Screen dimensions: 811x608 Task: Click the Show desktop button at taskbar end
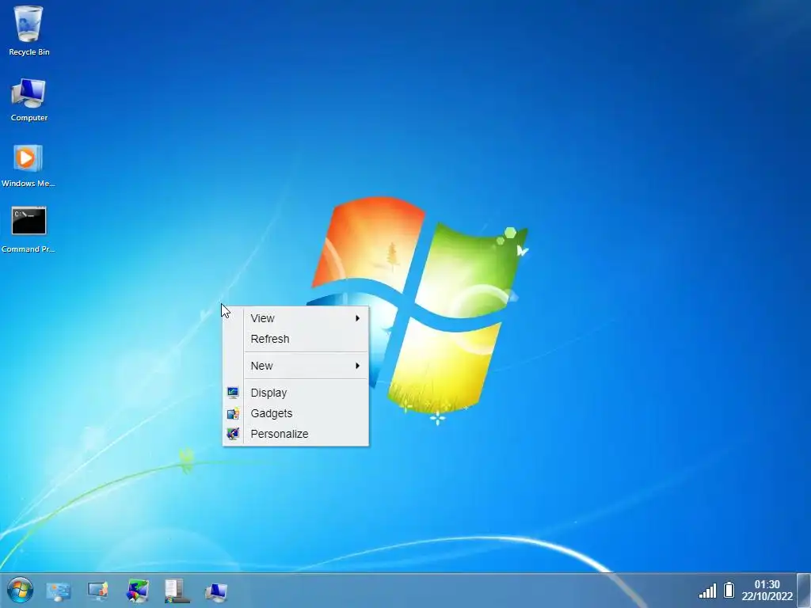pyautogui.click(x=804, y=591)
